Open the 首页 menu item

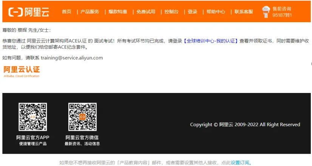pos(66,12)
